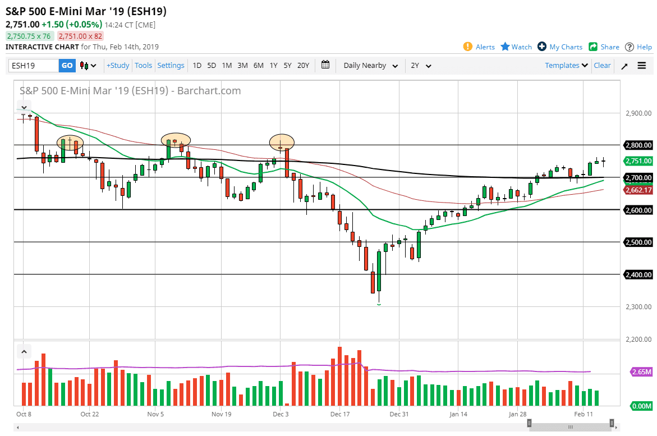The width and height of the screenshot is (657, 436).
Task: Click the GO button
Action: (67, 66)
